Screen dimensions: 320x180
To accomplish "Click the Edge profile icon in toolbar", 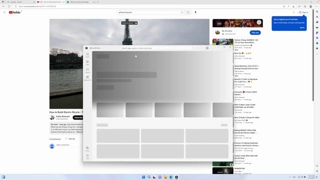I will click(310, 6).
